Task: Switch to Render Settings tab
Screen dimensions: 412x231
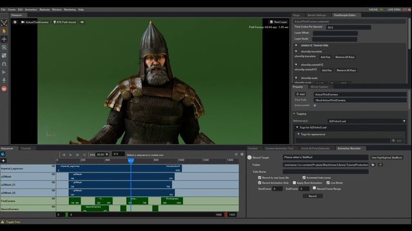Action: pos(317,15)
